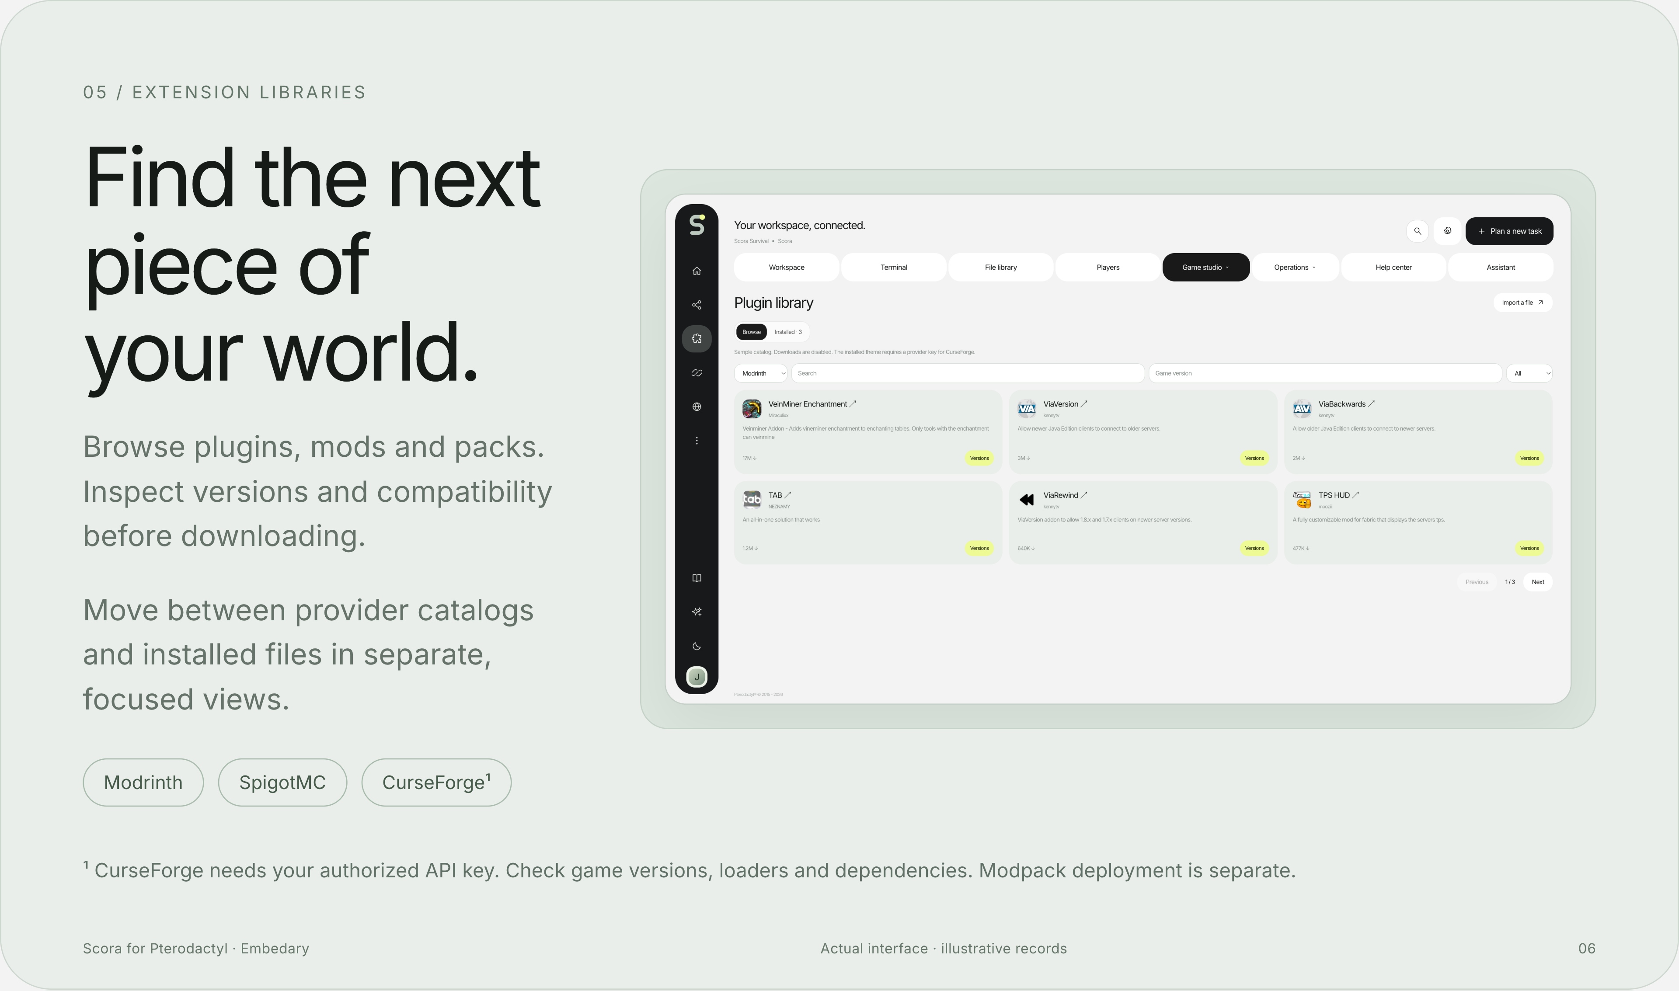Click Versions on the ViaRewind card
The width and height of the screenshot is (1679, 991).
1254,548
